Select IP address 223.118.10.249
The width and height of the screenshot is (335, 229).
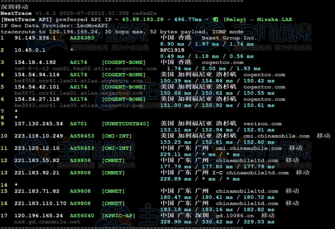click(x=38, y=136)
